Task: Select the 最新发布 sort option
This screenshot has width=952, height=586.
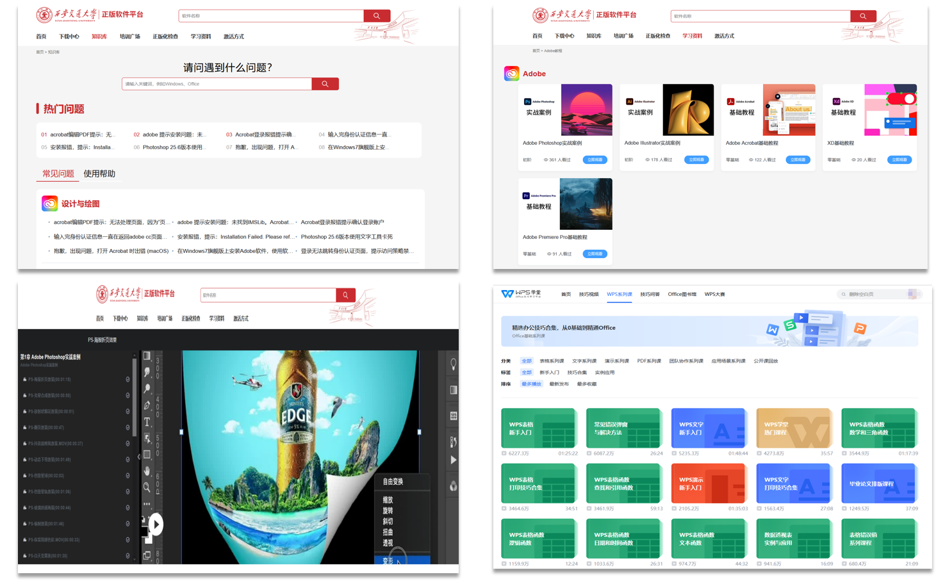Action: click(x=559, y=384)
